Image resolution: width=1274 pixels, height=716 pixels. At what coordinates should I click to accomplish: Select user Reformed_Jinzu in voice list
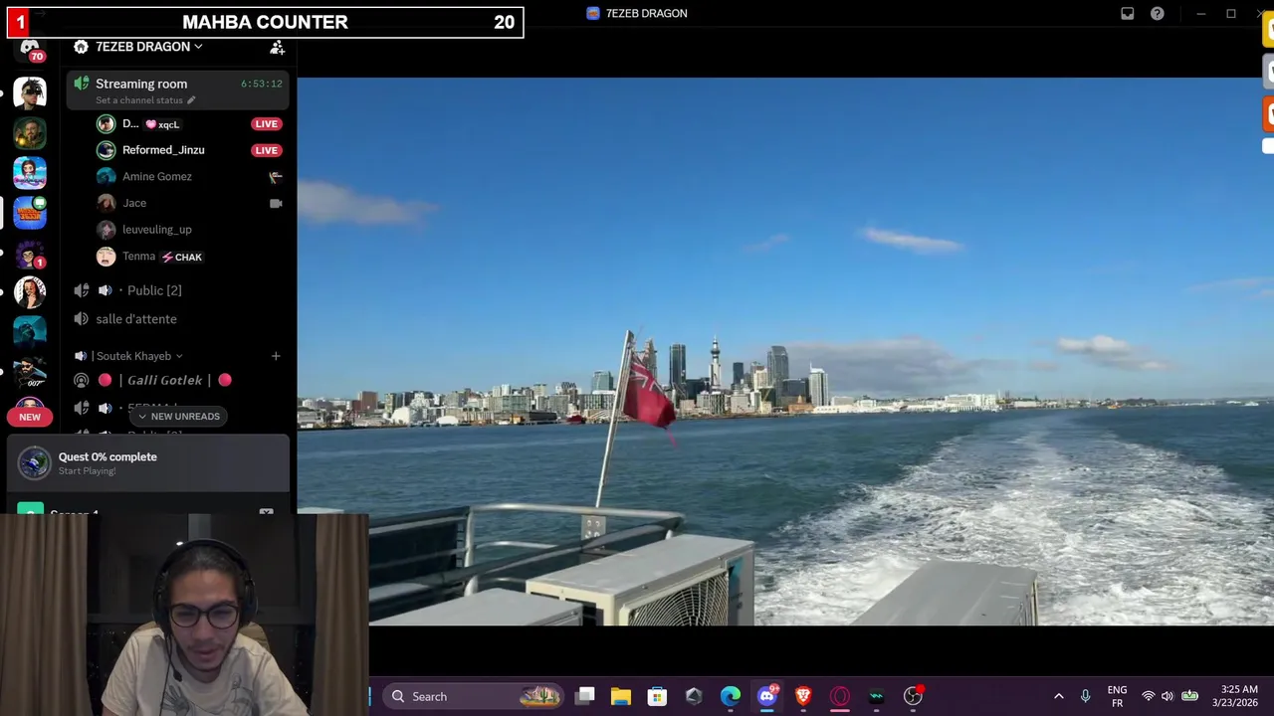163,150
